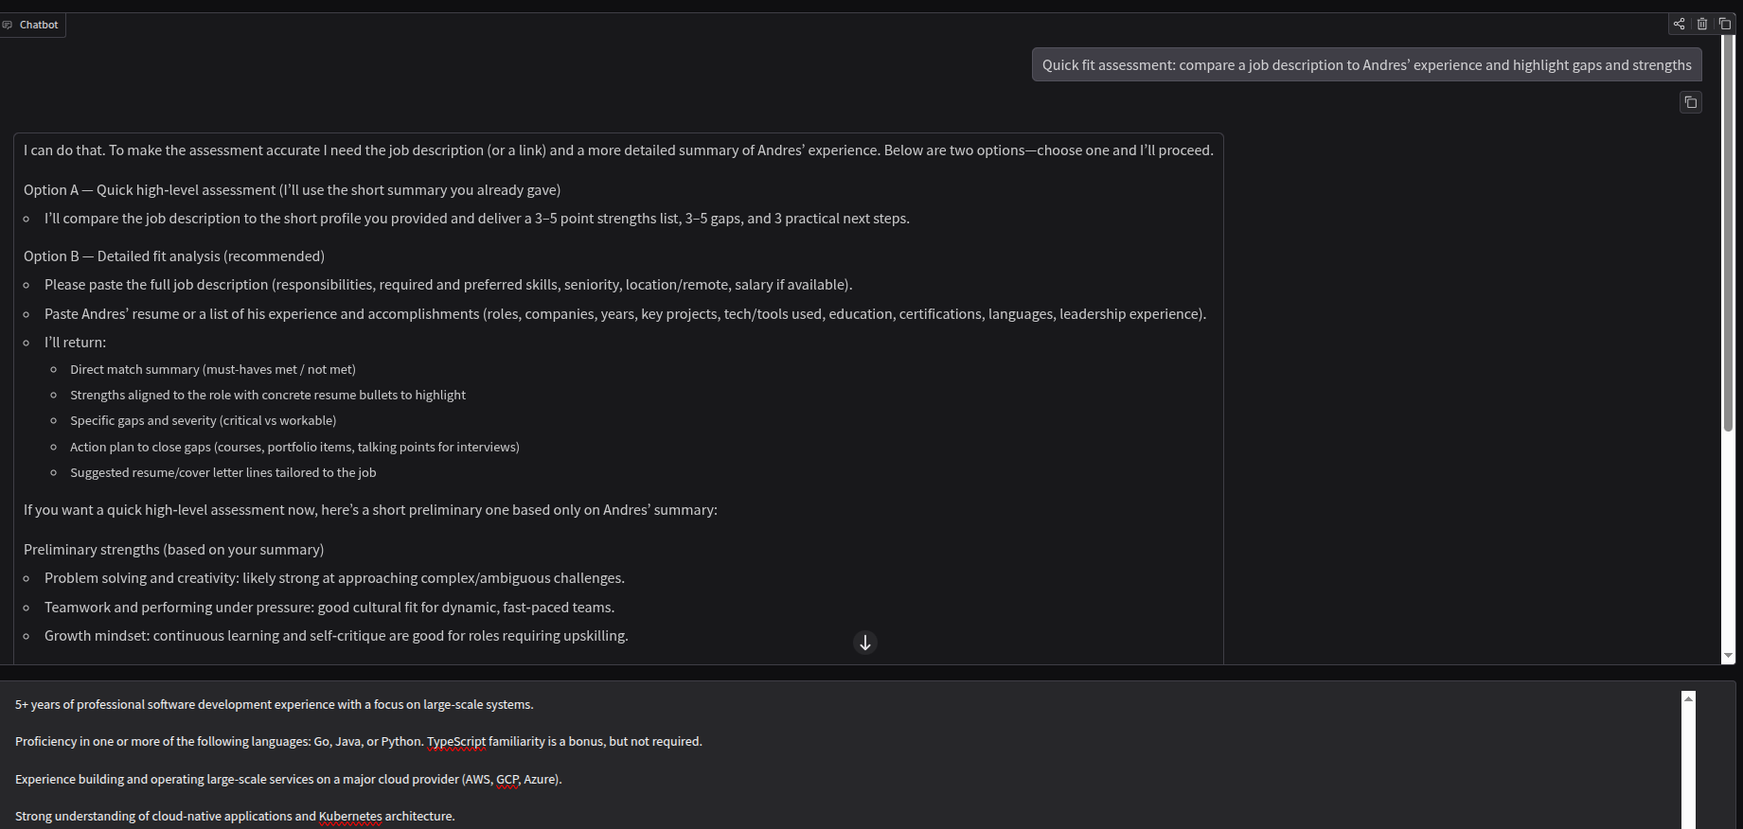Click the 'Option A — Quick high-level assessment' line
The width and height of the screenshot is (1743, 829).
(x=292, y=189)
